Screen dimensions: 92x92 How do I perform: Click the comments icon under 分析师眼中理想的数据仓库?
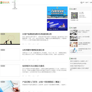[x=29, y=60]
